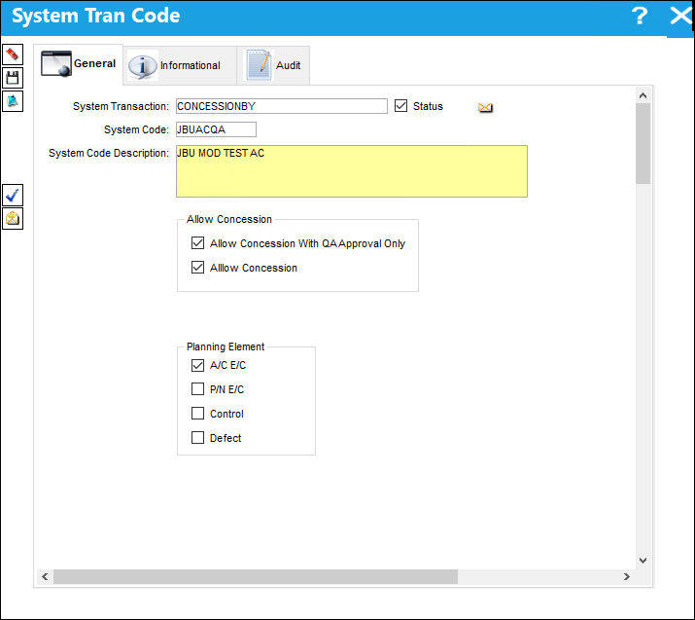Click the open envelope icon in left toolbar

13,219
